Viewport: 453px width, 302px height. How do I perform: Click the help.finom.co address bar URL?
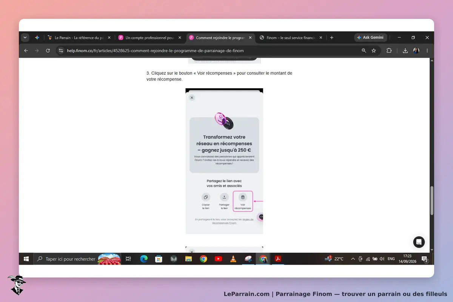pyautogui.click(x=155, y=51)
